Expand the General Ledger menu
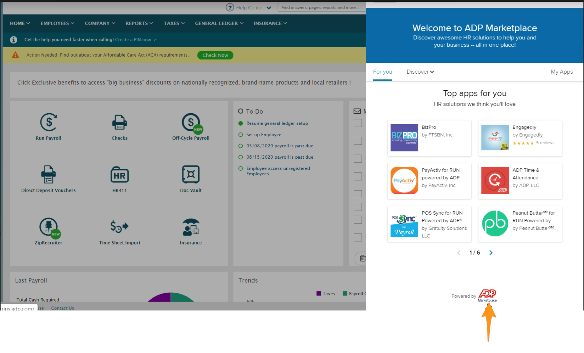The height and width of the screenshot is (353, 584). click(219, 23)
